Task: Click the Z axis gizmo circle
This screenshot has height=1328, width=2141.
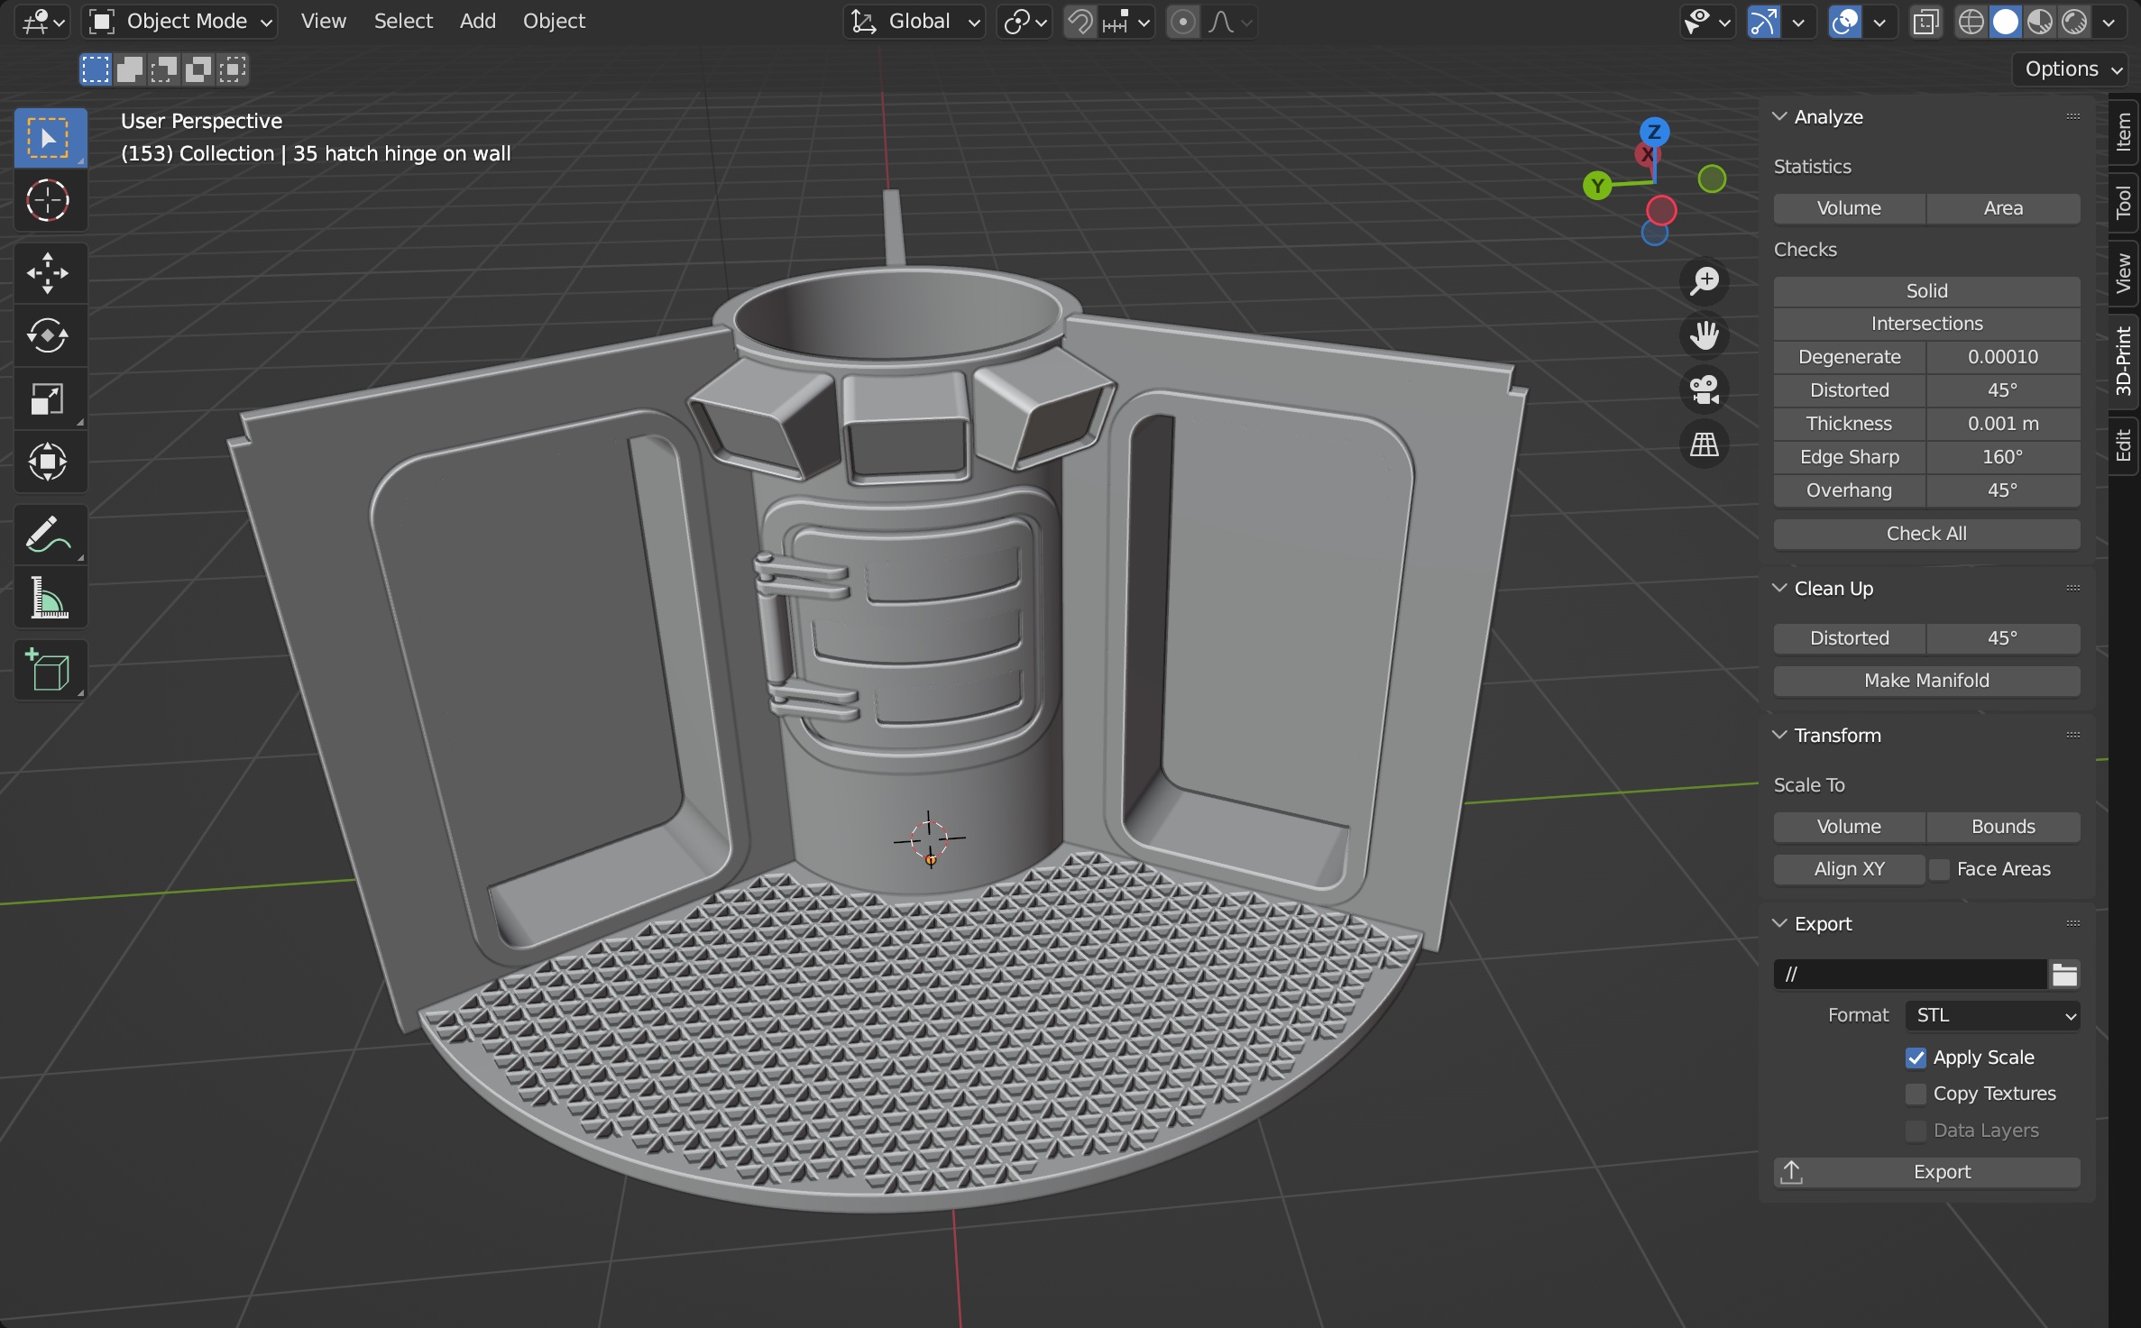Action: (1654, 133)
